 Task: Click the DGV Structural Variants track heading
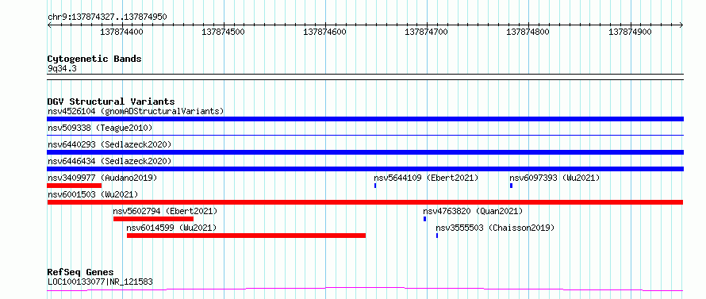coord(111,102)
